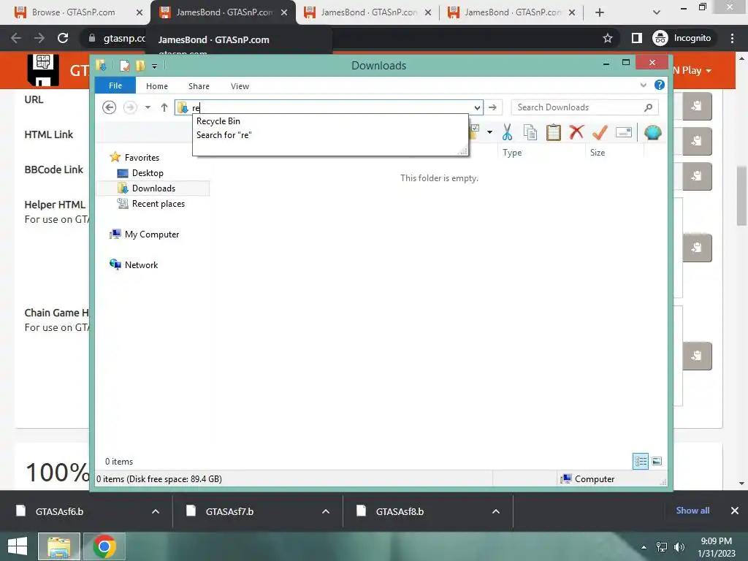Image resolution: width=748 pixels, height=561 pixels.
Task: Click the Cut scissors icon in Explorer toolbar
Action: point(507,132)
